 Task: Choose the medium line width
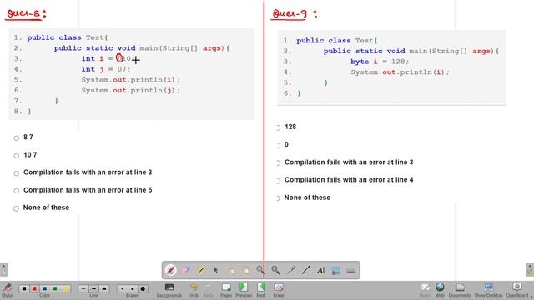click(93, 288)
